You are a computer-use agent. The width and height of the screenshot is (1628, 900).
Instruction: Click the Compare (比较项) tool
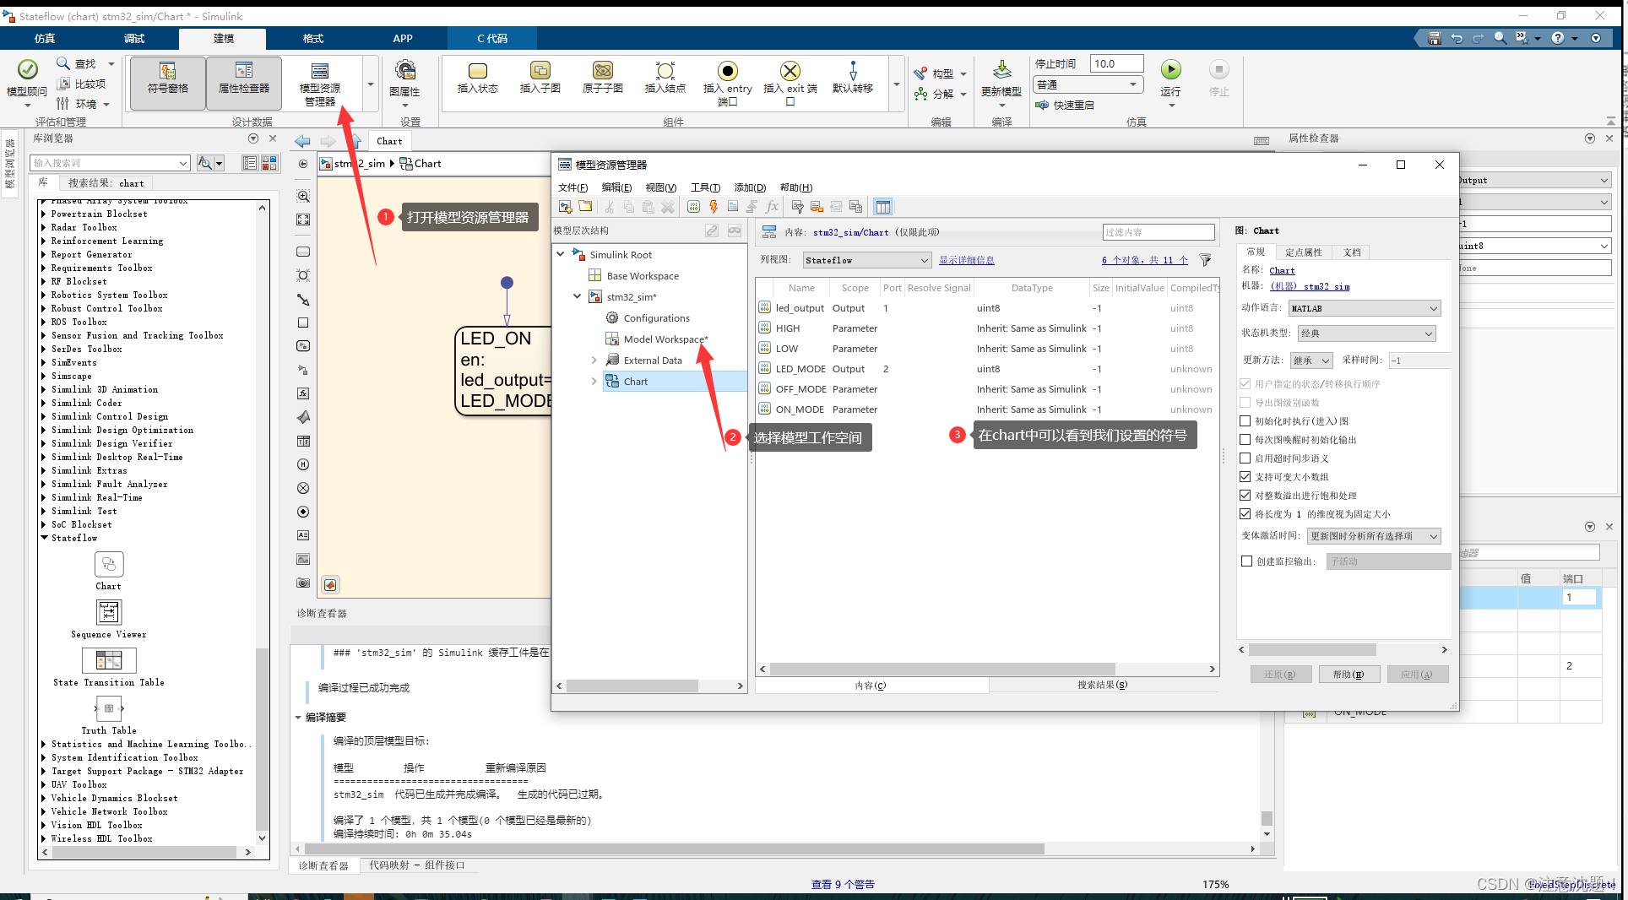tap(81, 84)
